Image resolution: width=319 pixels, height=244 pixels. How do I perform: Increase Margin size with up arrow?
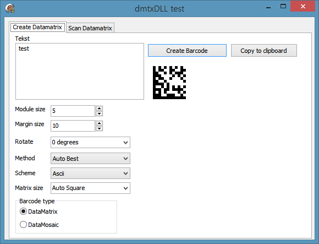click(99, 123)
